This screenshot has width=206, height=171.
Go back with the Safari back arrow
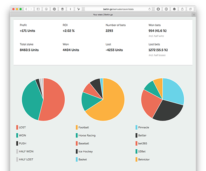26,9
